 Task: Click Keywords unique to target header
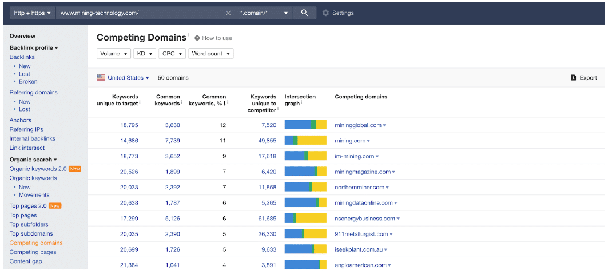click(x=117, y=100)
